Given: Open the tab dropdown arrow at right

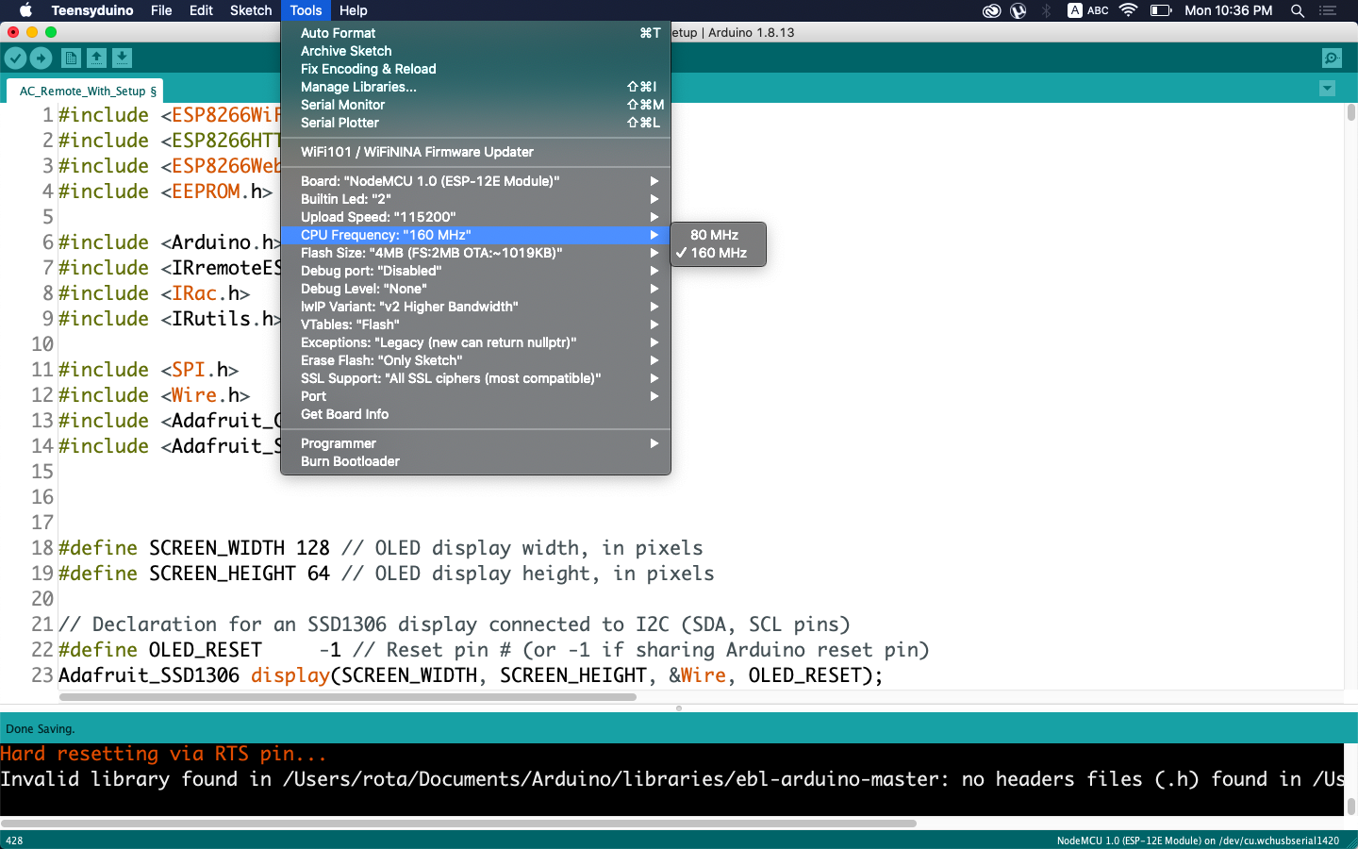Looking at the screenshot, I should point(1327,89).
